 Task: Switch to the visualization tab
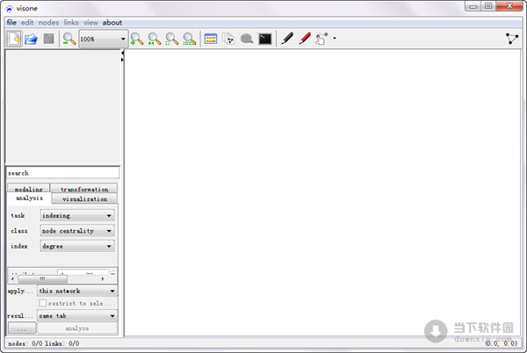(x=84, y=198)
